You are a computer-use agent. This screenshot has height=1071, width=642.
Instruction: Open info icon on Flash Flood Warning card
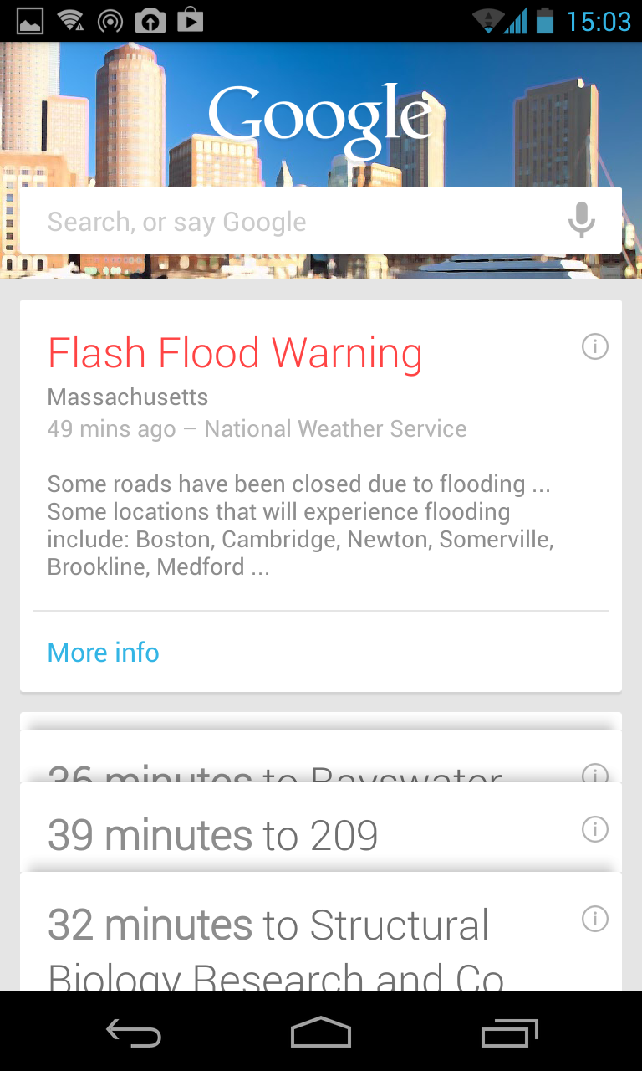[594, 346]
